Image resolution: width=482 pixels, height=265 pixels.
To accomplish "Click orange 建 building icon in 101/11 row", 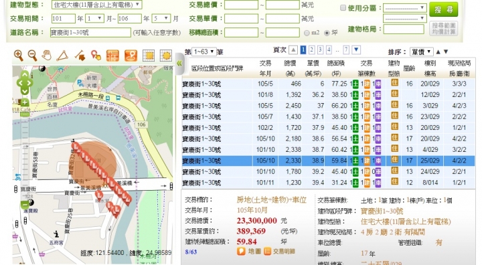I will [367, 183].
